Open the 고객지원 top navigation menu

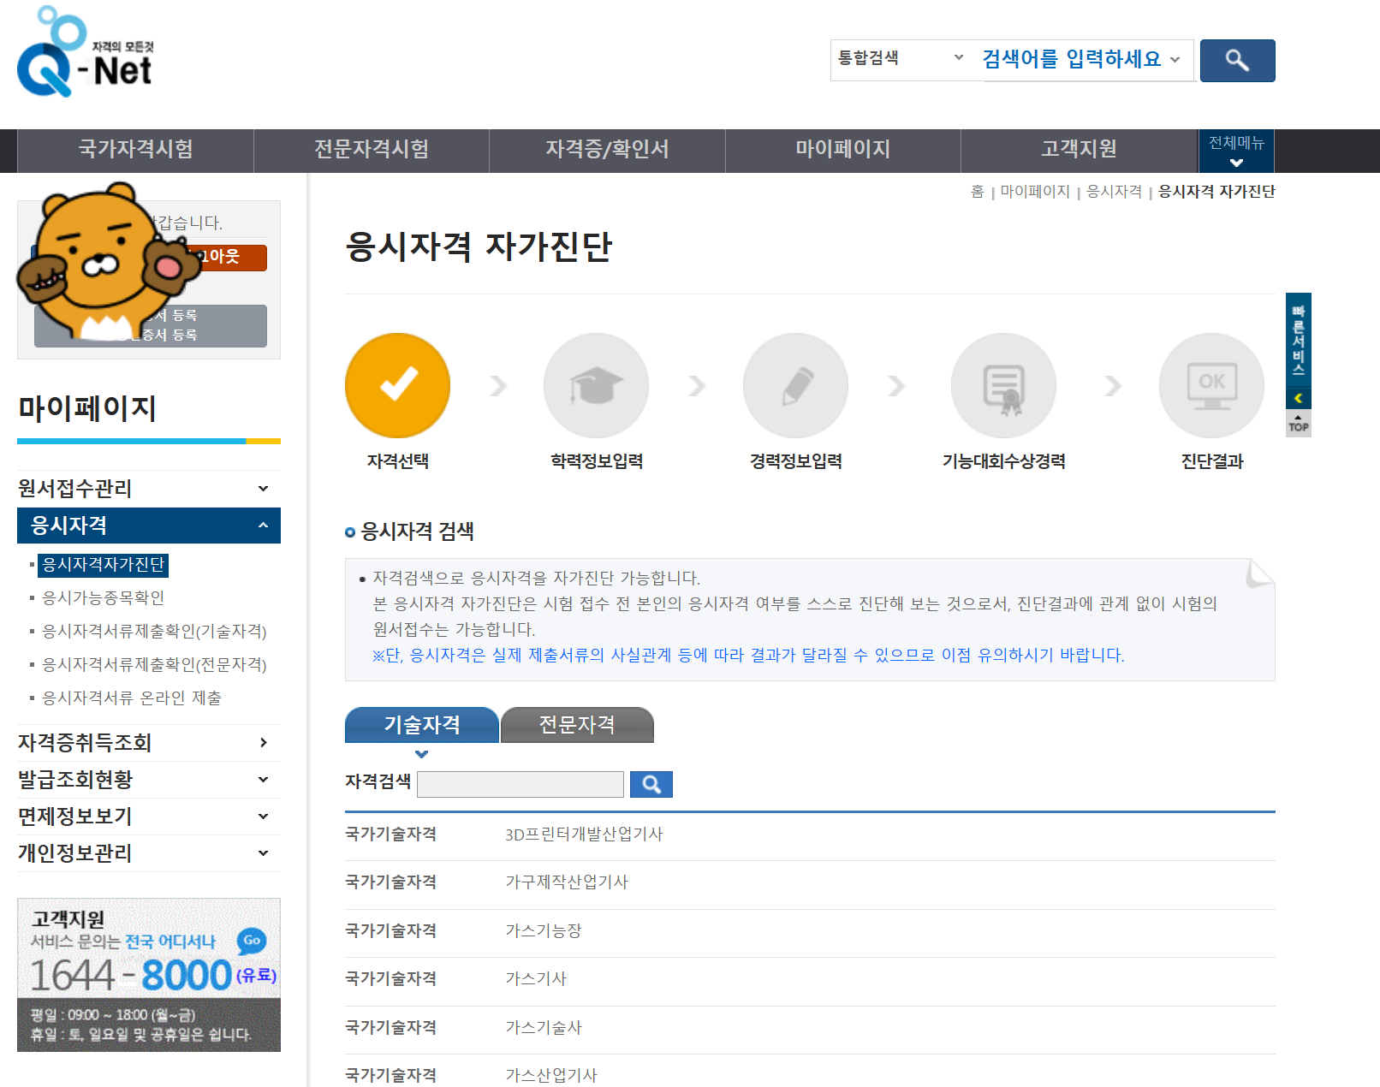point(1079,150)
